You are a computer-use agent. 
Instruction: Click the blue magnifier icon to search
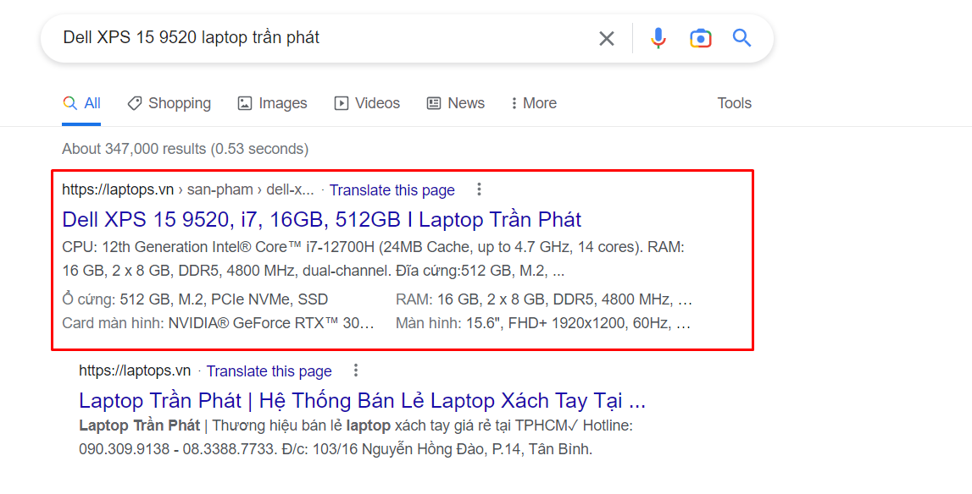[x=741, y=37]
